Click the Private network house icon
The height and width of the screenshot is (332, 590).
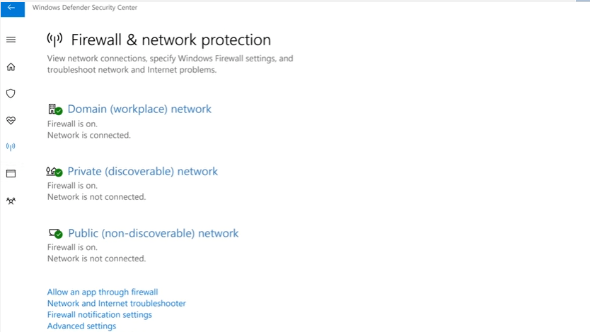click(x=54, y=172)
